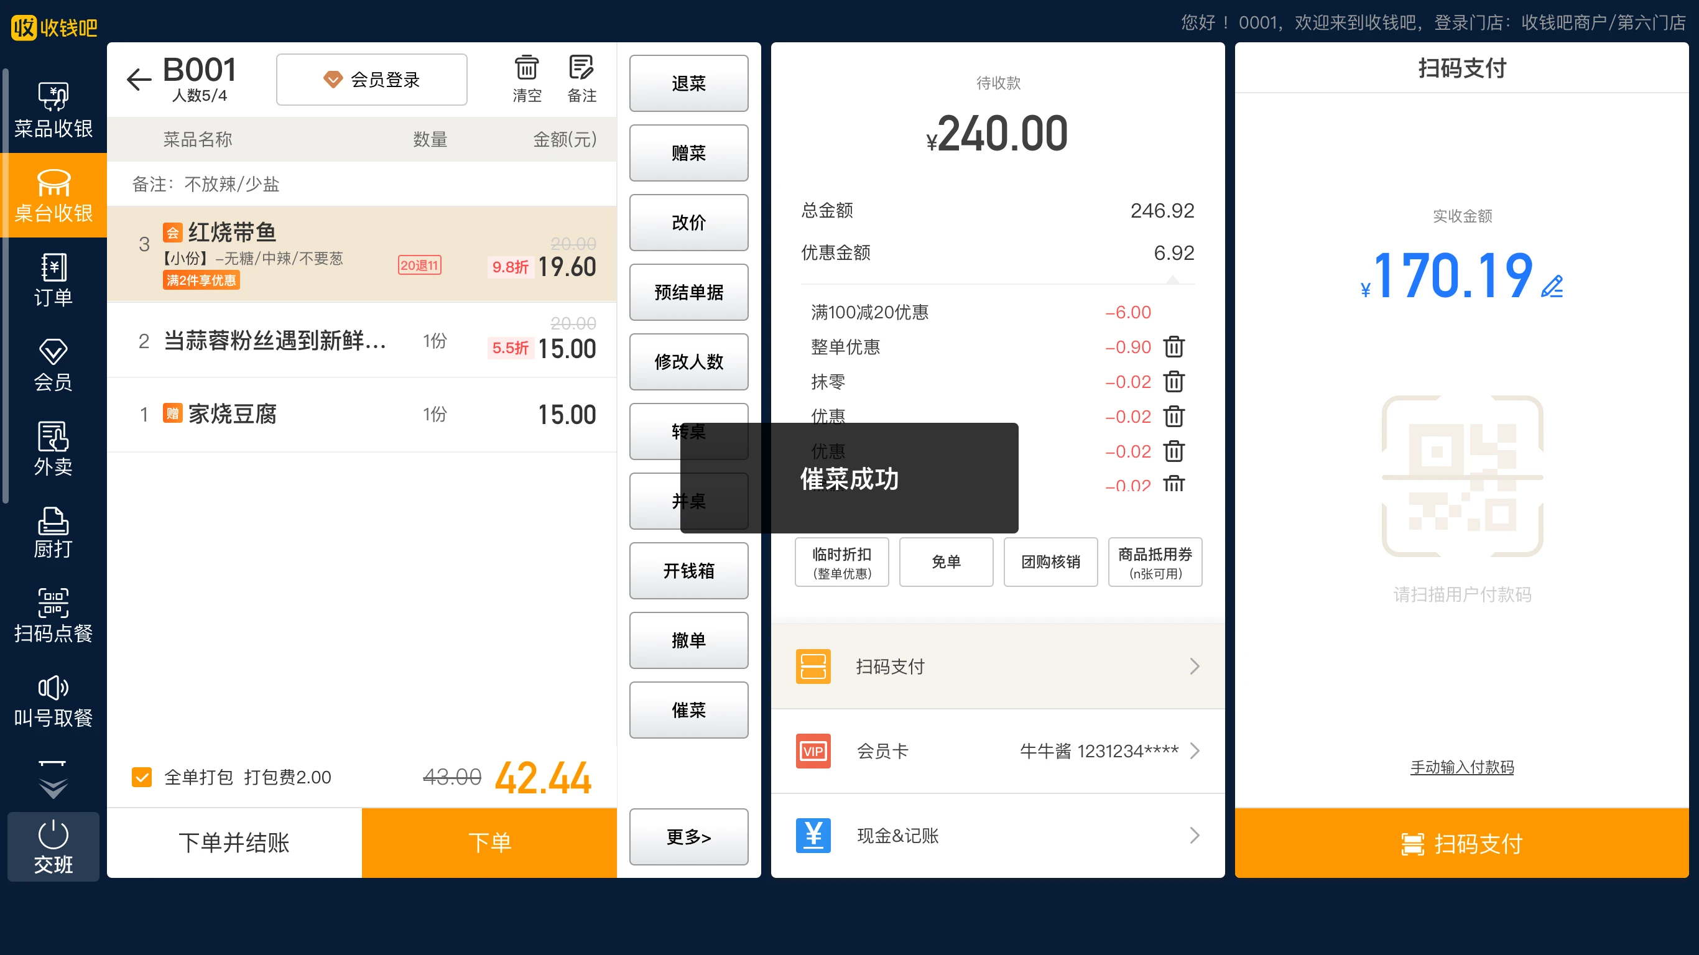The height and width of the screenshot is (955, 1699).
Task: Click the 下单并结账 button
Action: [x=233, y=843]
